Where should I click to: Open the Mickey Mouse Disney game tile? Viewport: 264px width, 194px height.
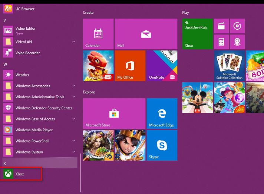pos(198,98)
